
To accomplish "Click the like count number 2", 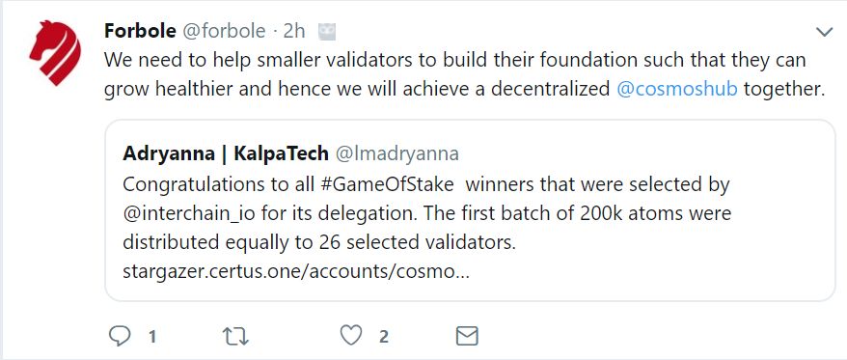I will (384, 337).
